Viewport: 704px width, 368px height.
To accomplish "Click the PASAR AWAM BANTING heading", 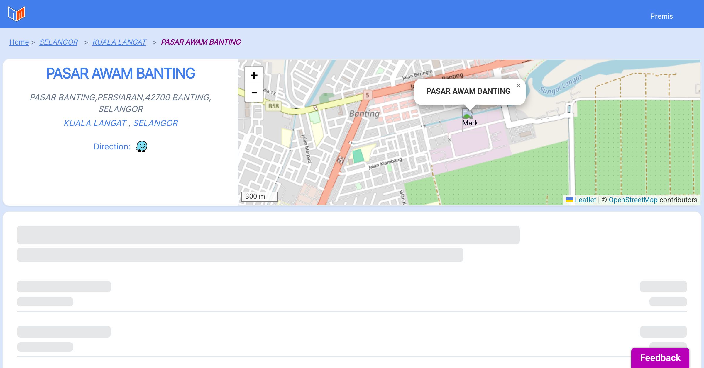I will pos(121,73).
